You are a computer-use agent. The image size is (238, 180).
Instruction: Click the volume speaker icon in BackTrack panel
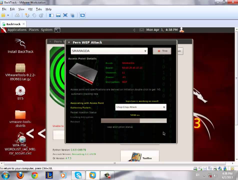coord(134,30)
